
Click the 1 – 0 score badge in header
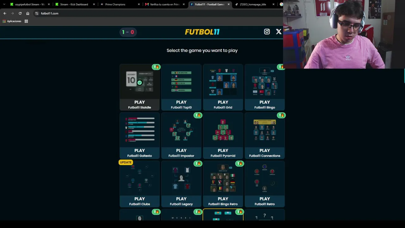pyautogui.click(x=128, y=32)
